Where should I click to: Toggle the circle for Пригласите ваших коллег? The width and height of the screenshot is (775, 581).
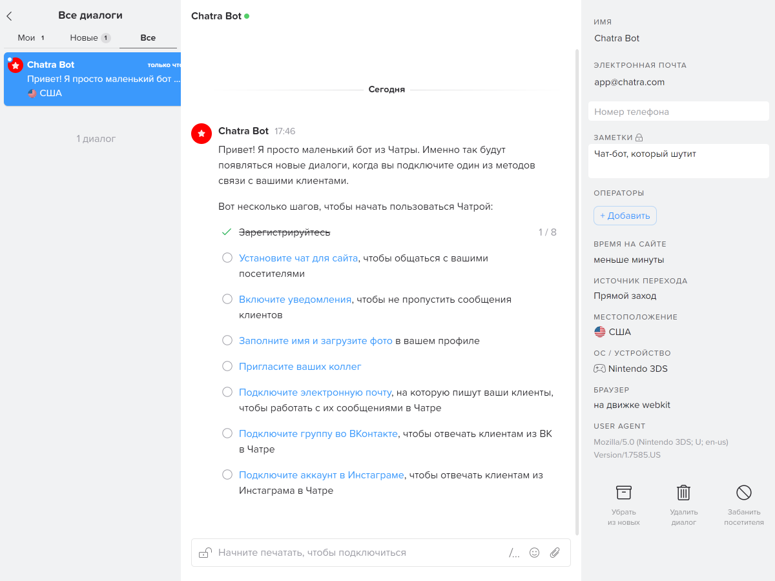click(227, 366)
